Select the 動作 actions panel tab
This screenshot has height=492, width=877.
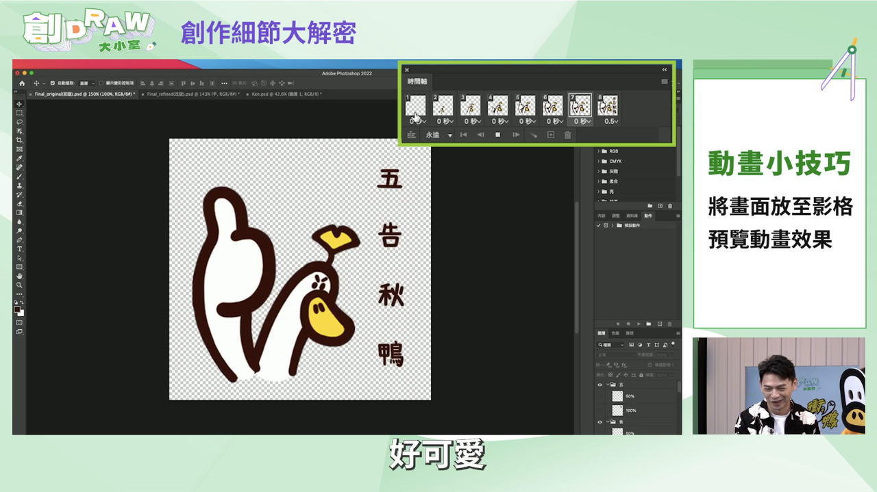tap(647, 216)
